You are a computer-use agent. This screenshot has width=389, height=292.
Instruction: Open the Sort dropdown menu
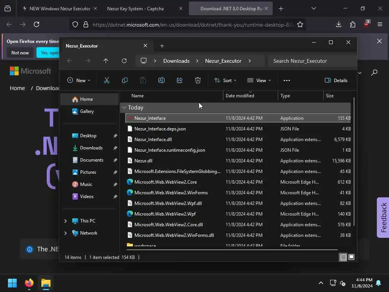pyautogui.click(x=225, y=81)
